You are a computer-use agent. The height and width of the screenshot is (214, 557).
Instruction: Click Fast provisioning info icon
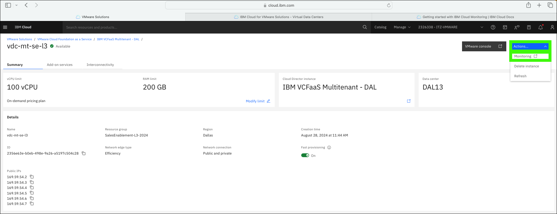pos(329,147)
